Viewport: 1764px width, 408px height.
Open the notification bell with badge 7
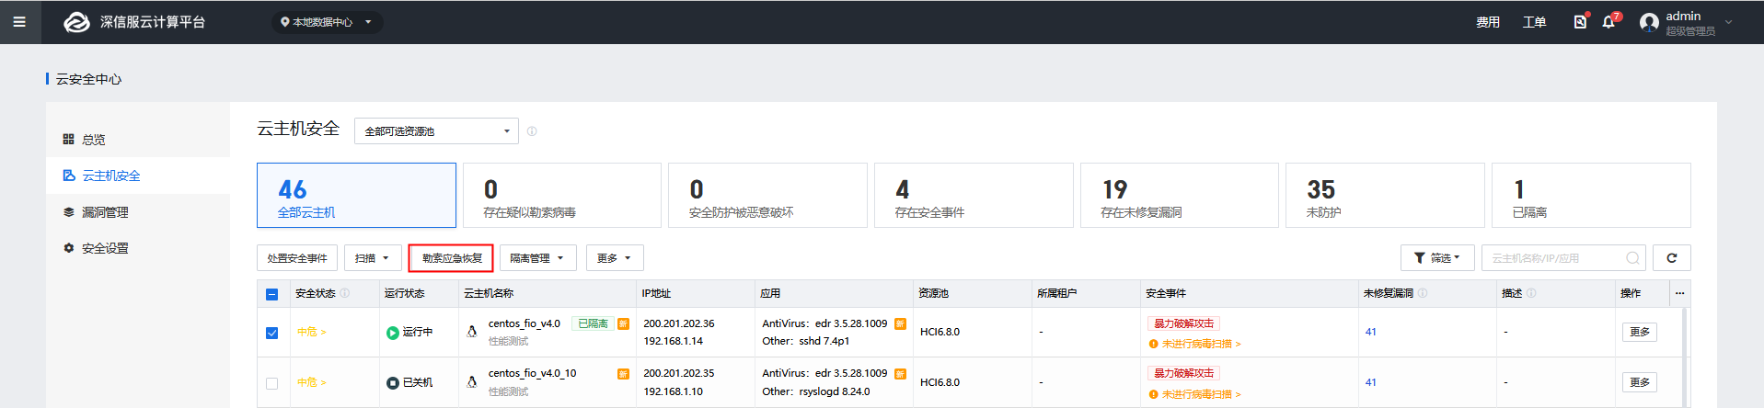click(1609, 21)
